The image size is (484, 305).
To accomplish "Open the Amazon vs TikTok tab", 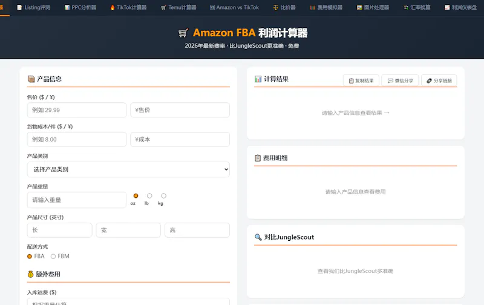I will [x=234, y=7].
